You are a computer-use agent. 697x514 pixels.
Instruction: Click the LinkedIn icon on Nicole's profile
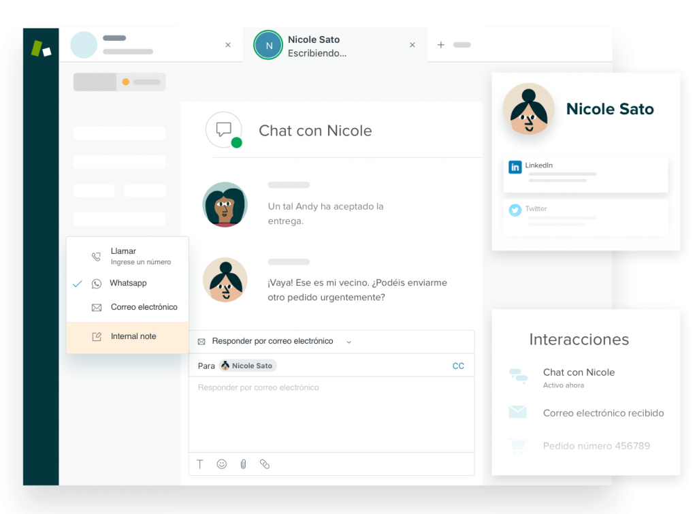(x=515, y=167)
